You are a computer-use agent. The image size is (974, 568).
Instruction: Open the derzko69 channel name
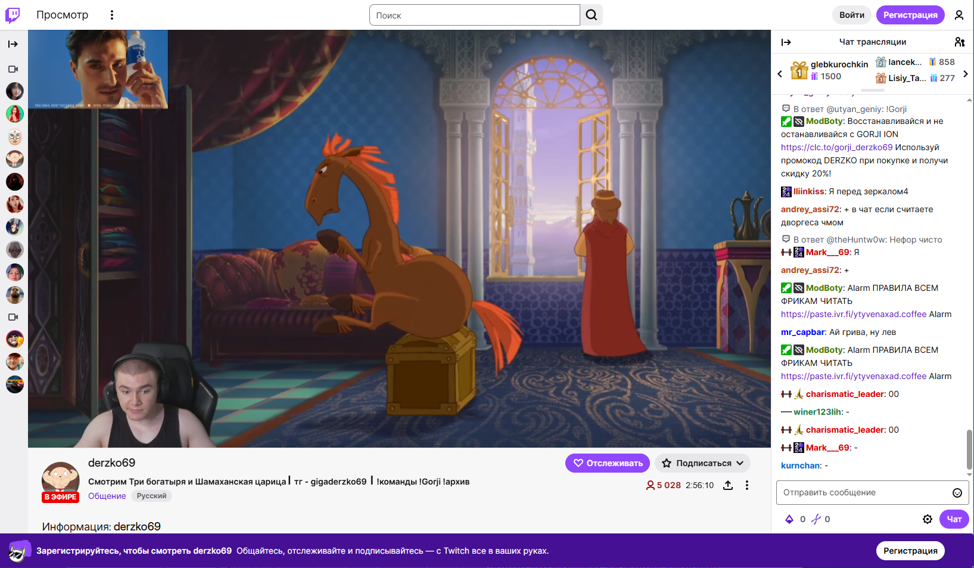coord(112,463)
